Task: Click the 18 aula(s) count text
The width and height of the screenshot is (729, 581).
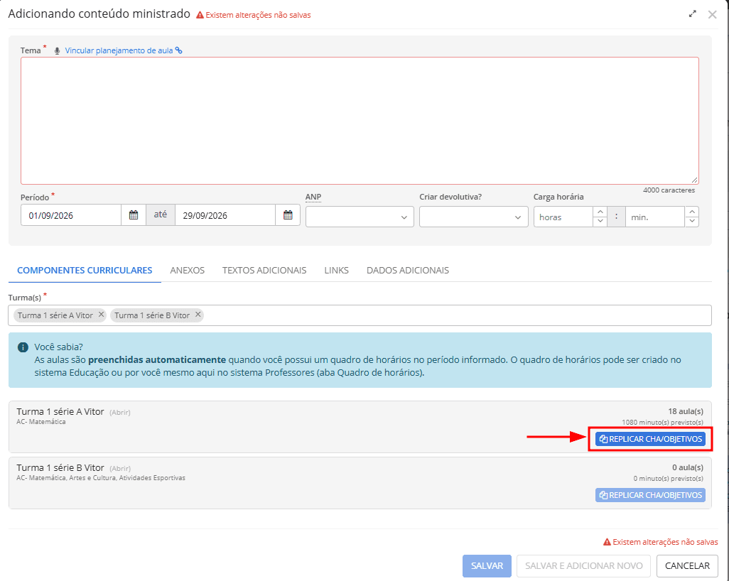Action: (x=686, y=411)
